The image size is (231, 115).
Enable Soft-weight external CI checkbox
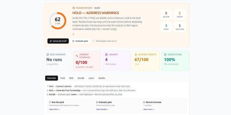[x=94, y=41]
